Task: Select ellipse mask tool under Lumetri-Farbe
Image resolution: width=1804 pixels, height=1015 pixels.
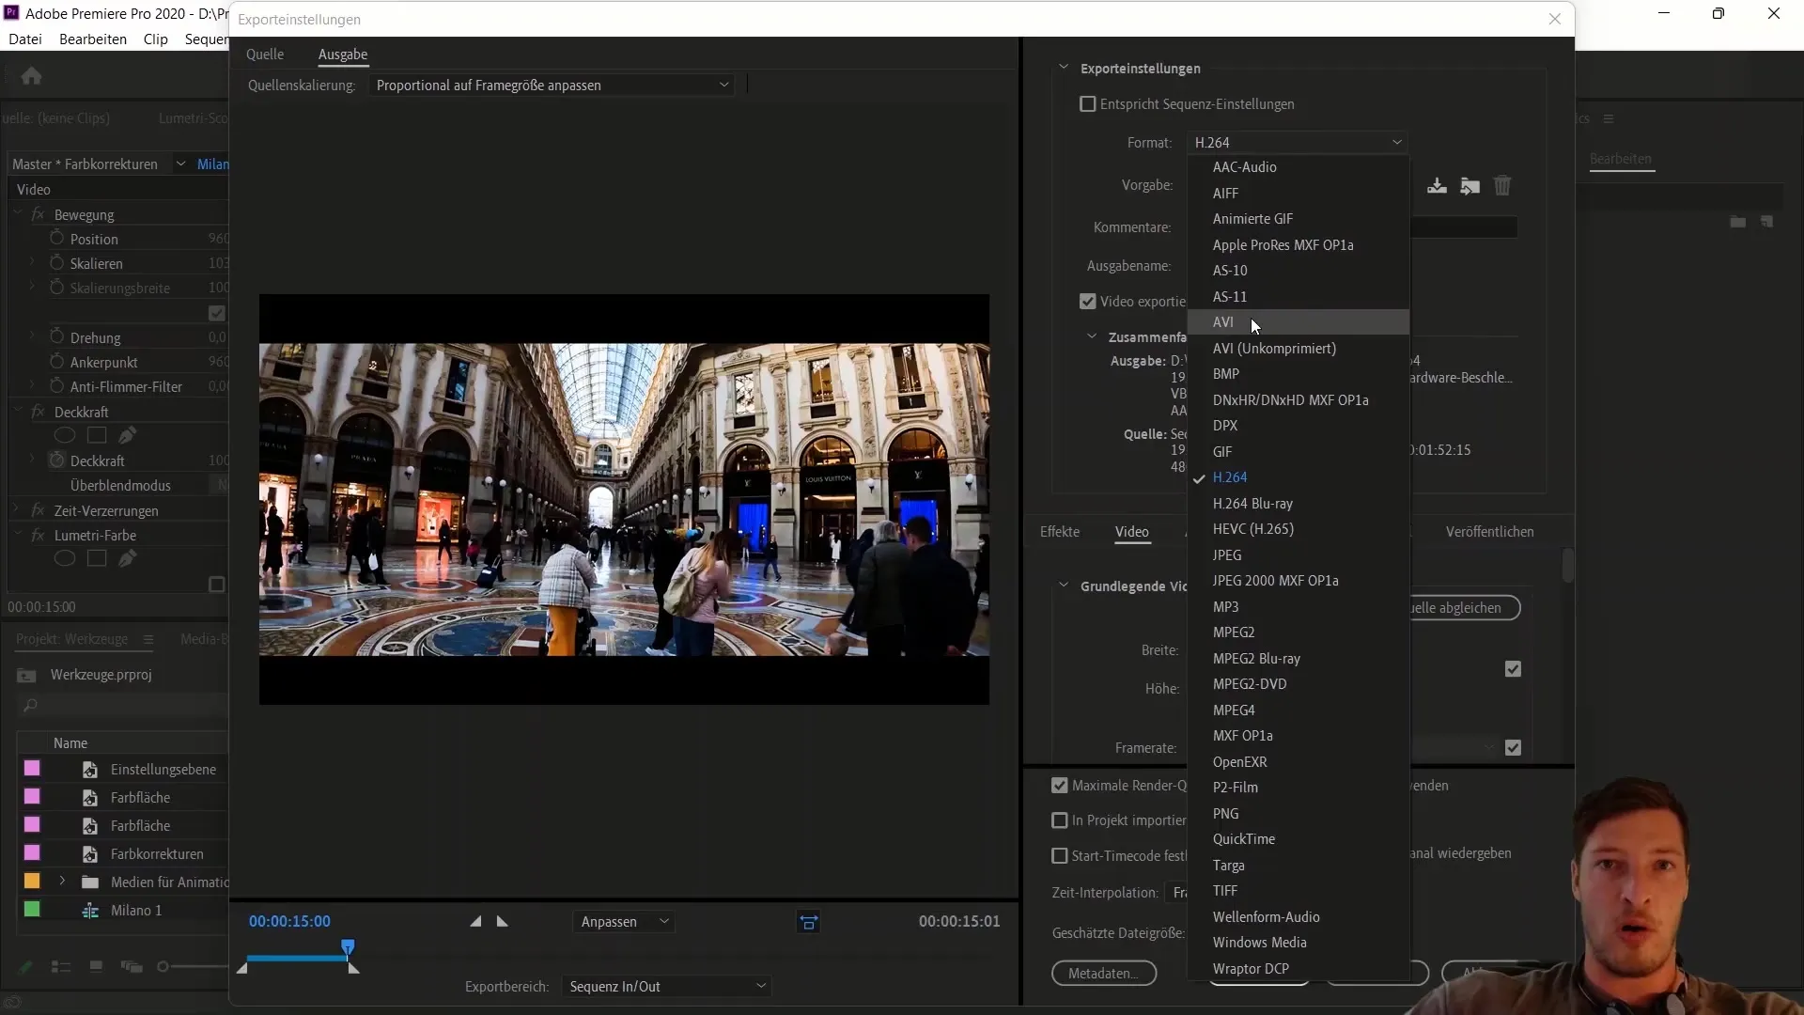Action: [x=65, y=558]
